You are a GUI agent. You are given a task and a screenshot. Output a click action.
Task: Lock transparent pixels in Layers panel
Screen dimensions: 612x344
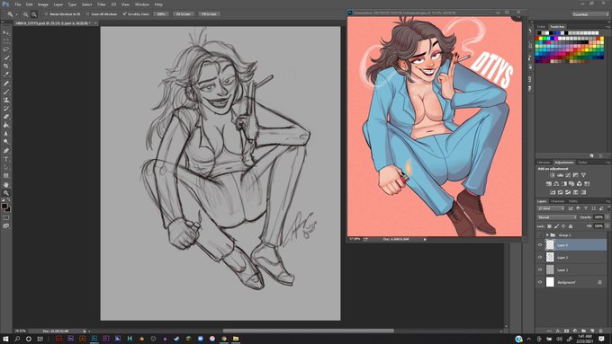550,226
